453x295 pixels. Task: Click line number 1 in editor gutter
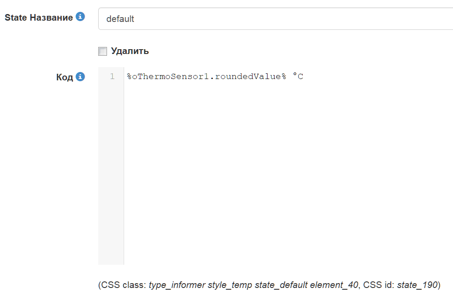click(112, 76)
